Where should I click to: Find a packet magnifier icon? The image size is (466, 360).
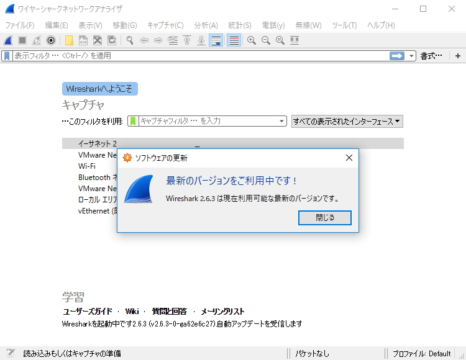130,40
